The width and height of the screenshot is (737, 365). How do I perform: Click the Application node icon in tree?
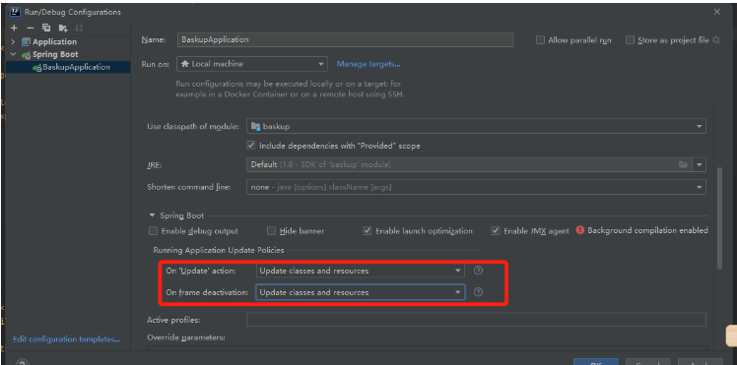click(x=26, y=41)
